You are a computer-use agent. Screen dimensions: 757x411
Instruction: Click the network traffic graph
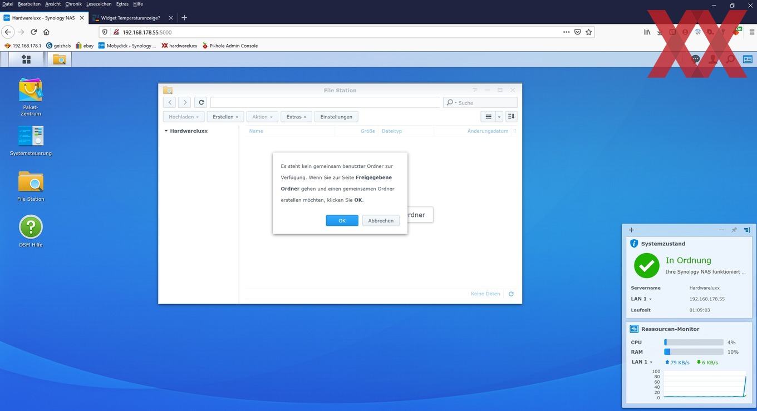[705, 384]
